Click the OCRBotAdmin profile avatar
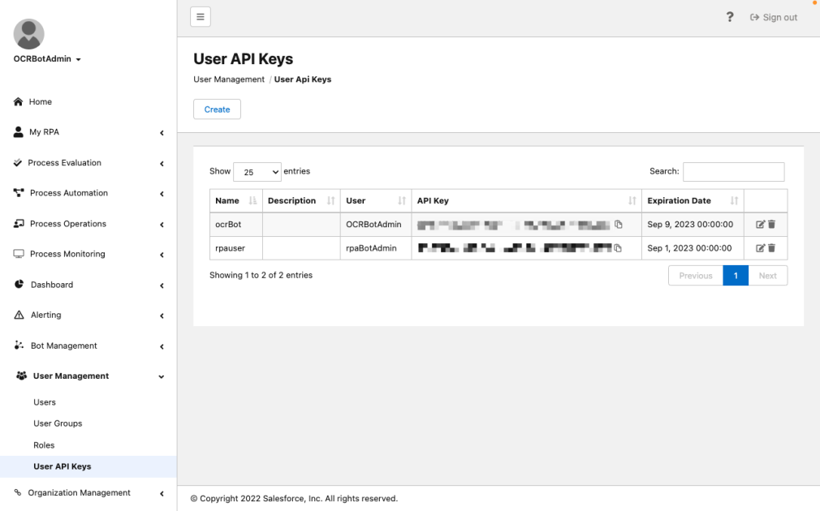The width and height of the screenshot is (820, 511). [x=29, y=34]
